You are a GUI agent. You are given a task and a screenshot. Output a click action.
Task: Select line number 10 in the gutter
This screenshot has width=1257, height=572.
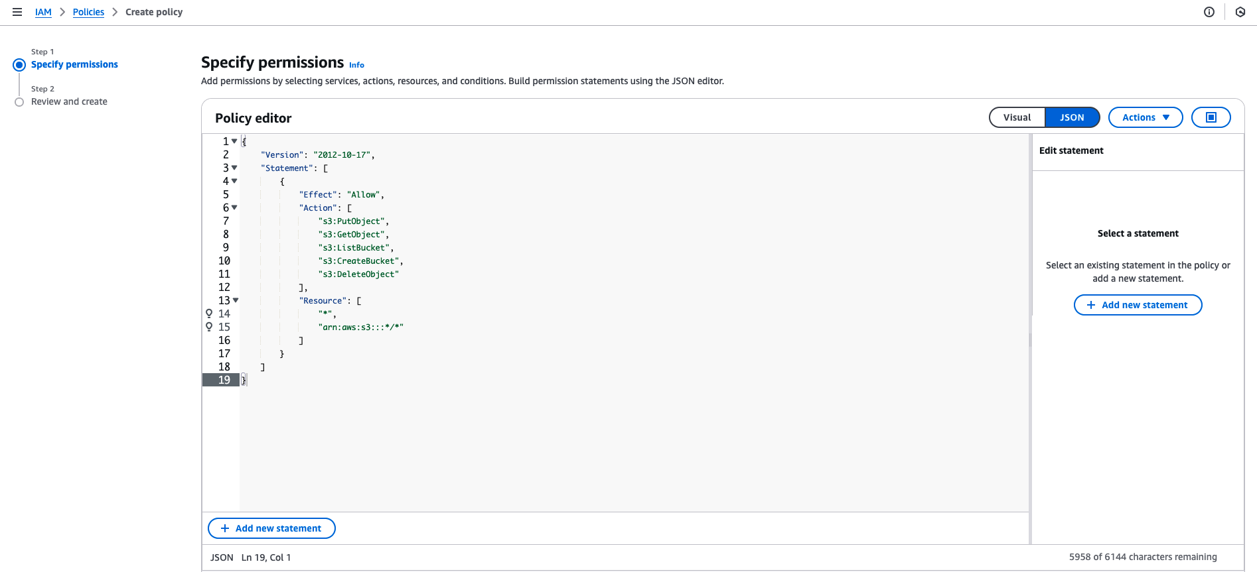(x=224, y=260)
